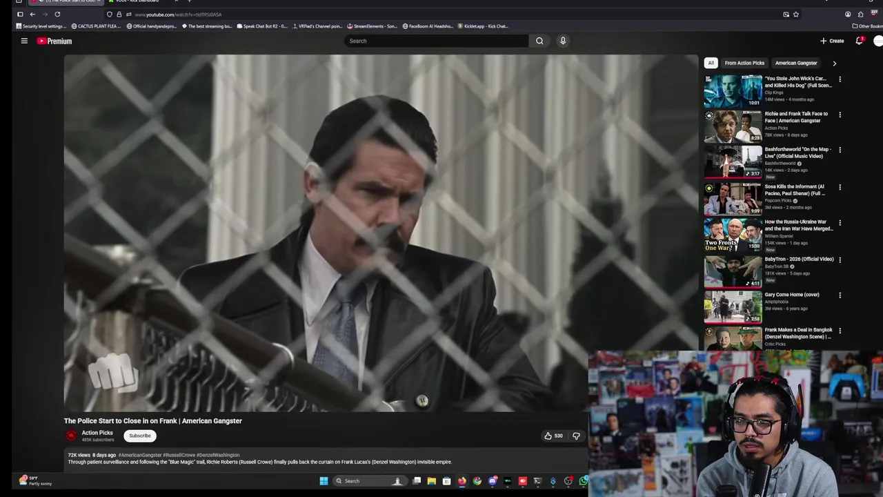Open Security level settings bookmark

pos(41,26)
